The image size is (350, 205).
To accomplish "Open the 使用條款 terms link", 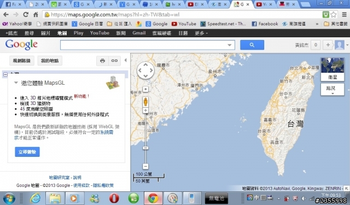I will [x=81, y=185].
